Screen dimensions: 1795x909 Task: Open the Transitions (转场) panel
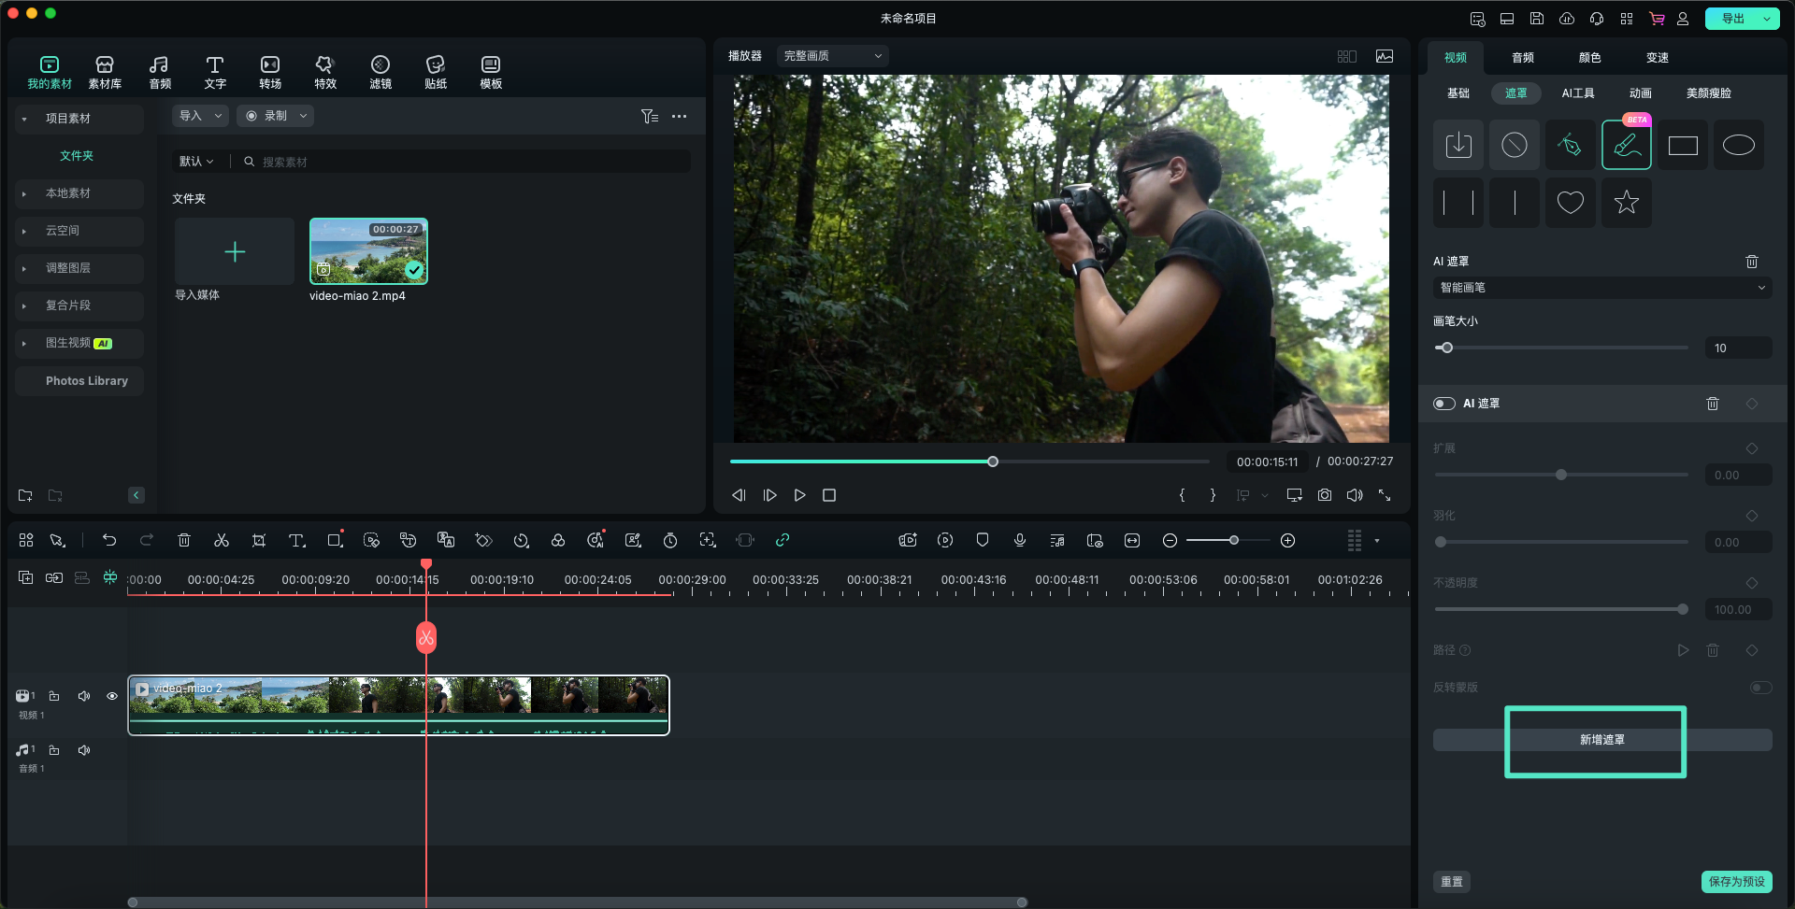click(270, 72)
